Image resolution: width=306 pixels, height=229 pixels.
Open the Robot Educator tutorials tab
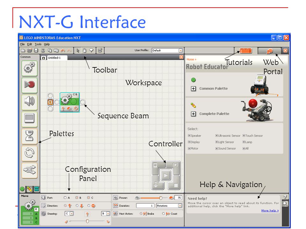pos(245,51)
